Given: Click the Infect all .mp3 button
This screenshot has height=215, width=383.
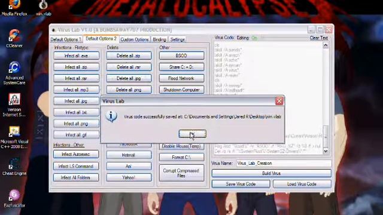Looking at the screenshot, I should [76, 90].
